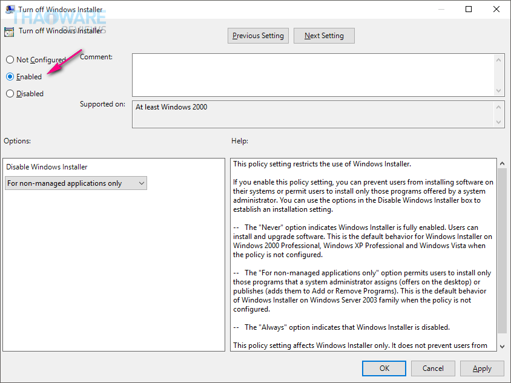This screenshot has width=511, height=383.
Task: Maximize the policy window
Action: (468, 9)
